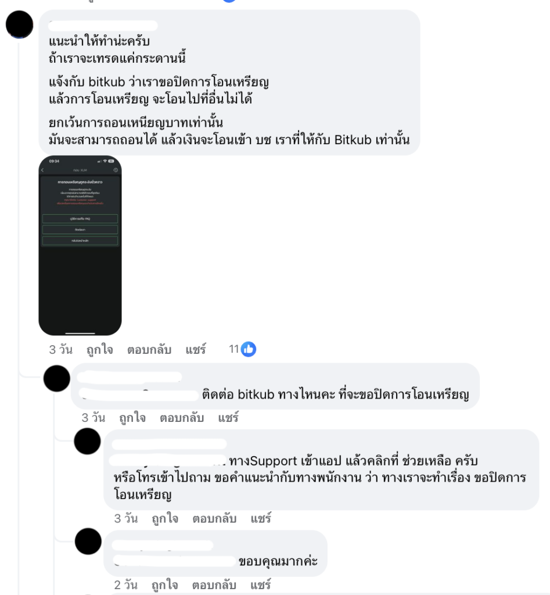Click the 3 วัน timestamp of top comment

tap(60, 349)
